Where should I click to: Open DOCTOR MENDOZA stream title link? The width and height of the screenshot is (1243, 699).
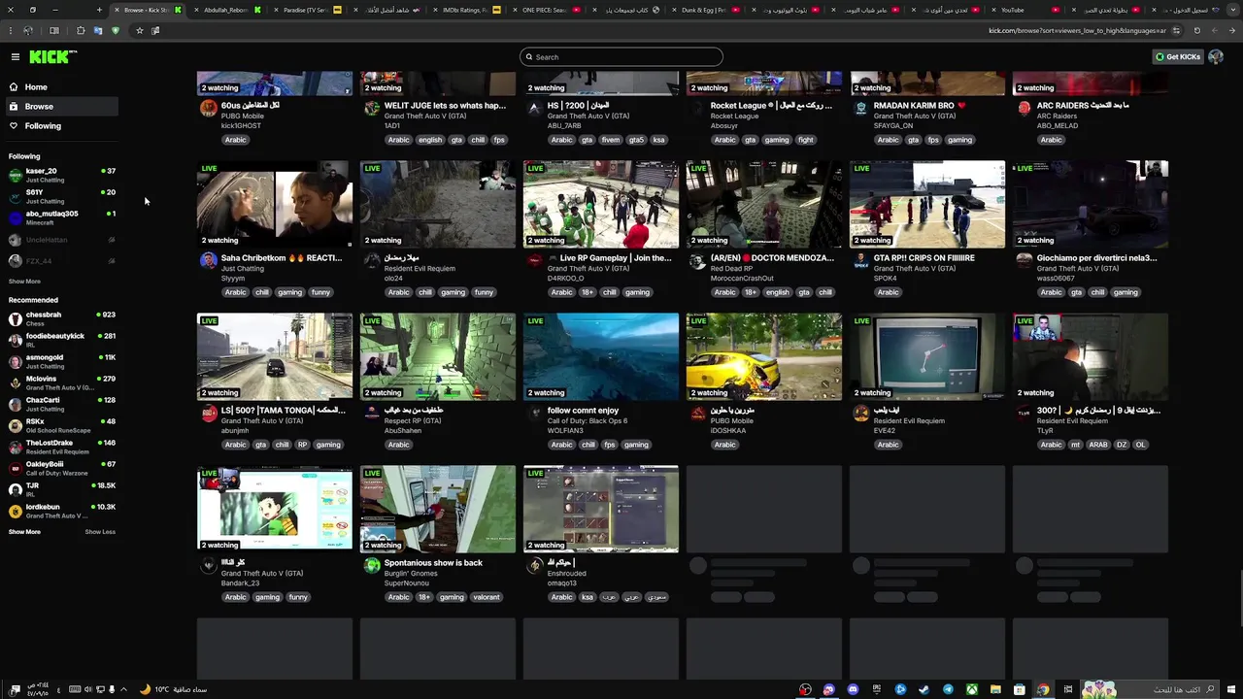pyautogui.click(x=772, y=258)
